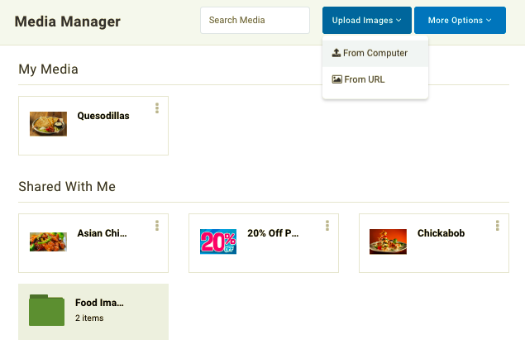Open three-dot menu for Chickabob item
This screenshot has width=525, height=354.
(497, 226)
